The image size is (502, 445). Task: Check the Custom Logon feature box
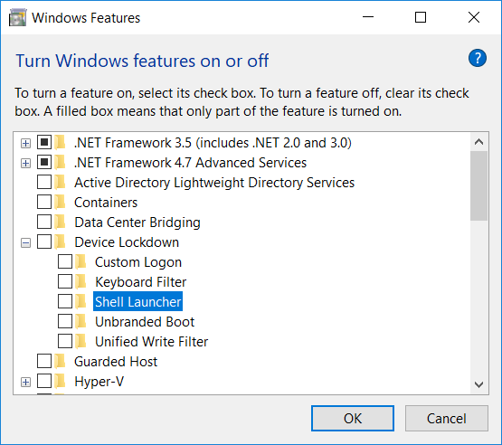coord(65,261)
